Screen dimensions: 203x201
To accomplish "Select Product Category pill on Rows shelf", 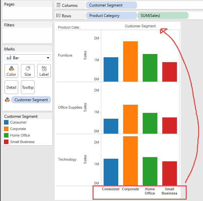I will pyautogui.click(x=111, y=16).
